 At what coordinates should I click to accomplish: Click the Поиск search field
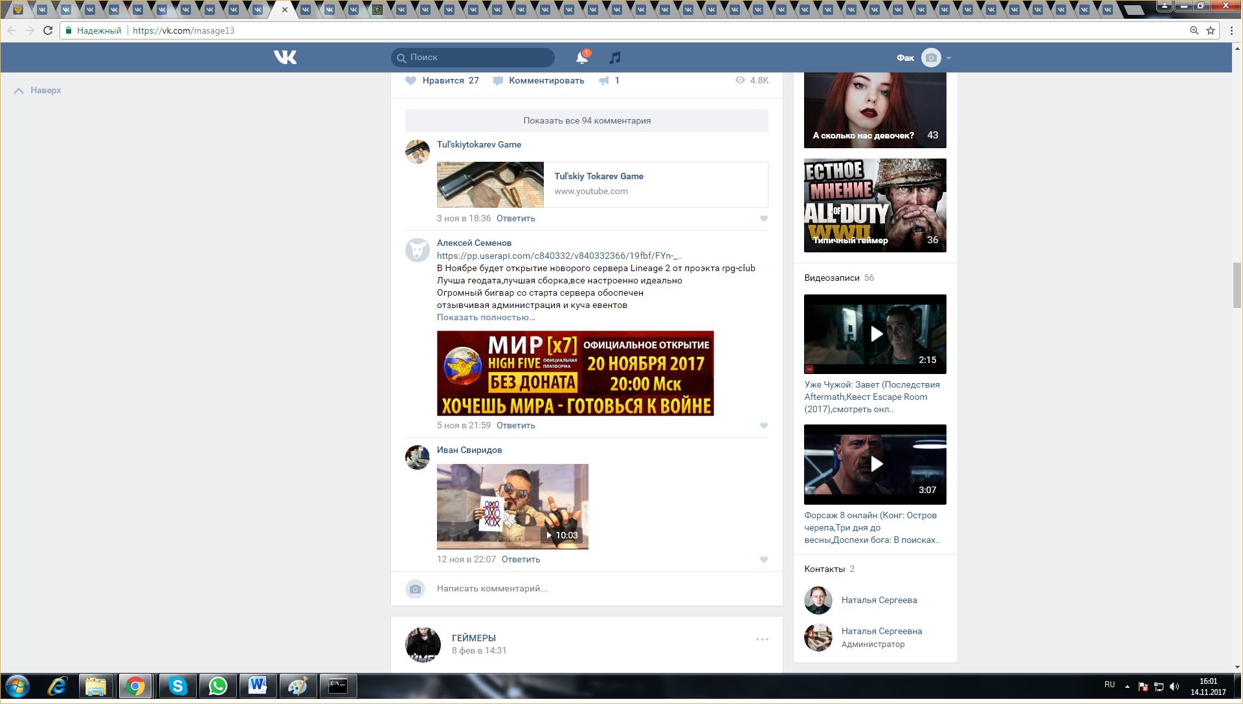(x=473, y=58)
